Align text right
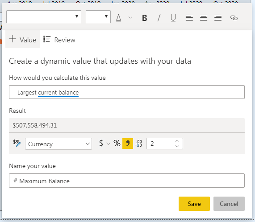The width and height of the screenshot is (255, 222). (218, 17)
